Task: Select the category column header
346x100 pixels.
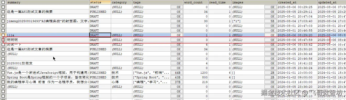Action: [x=122, y=2]
